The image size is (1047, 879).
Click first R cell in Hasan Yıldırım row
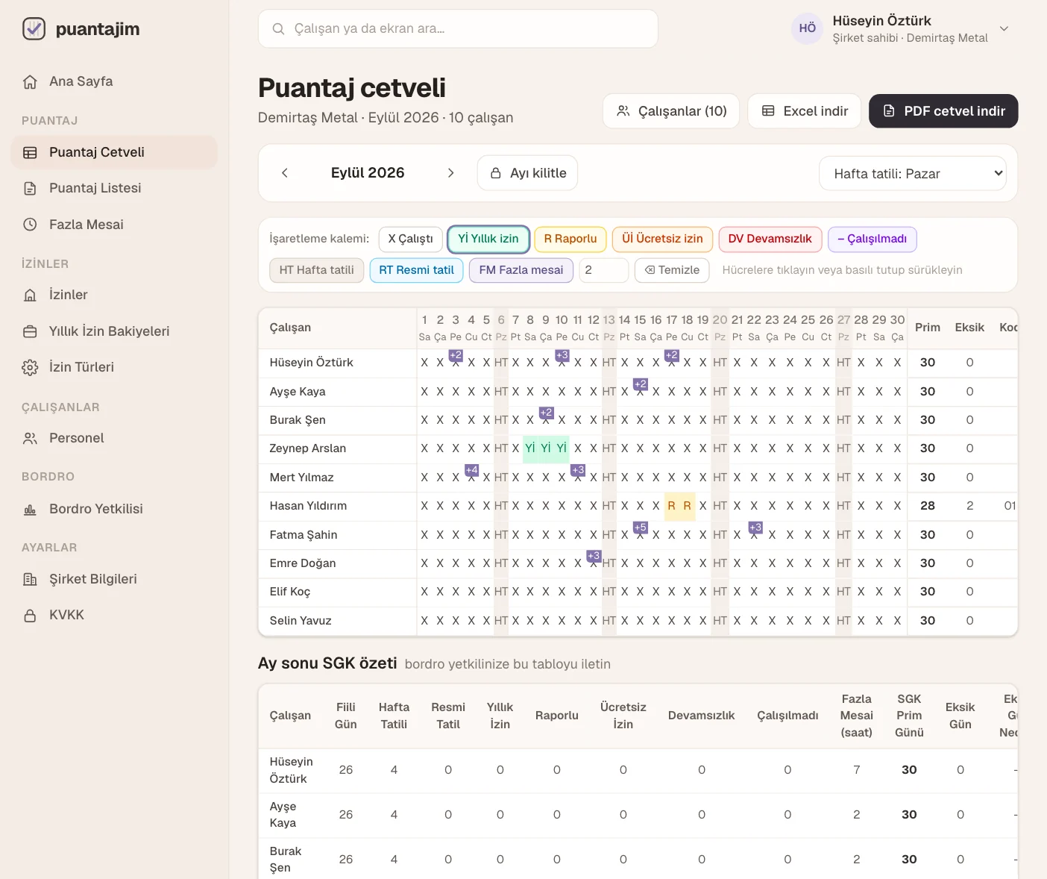coord(671,506)
